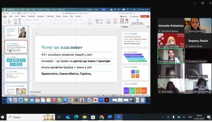Close the Designer pane
Screen dimensions: 212x122
coord(148,27)
